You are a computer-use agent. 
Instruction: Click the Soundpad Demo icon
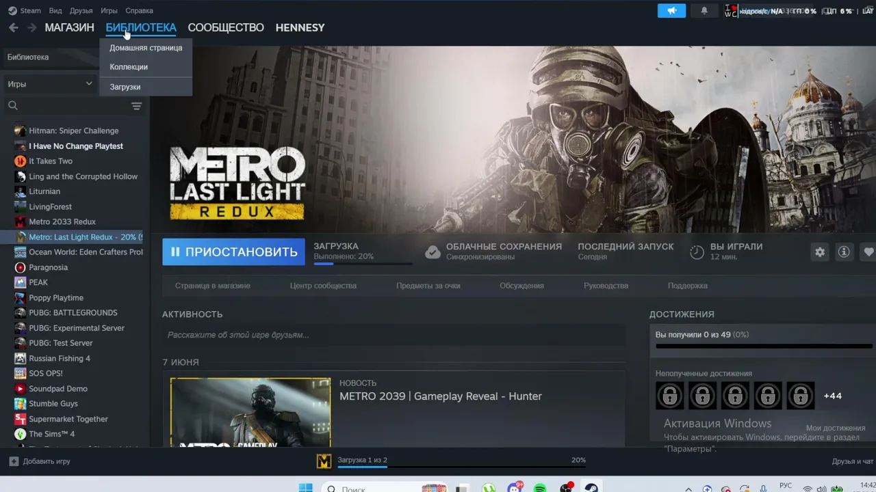click(x=20, y=389)
